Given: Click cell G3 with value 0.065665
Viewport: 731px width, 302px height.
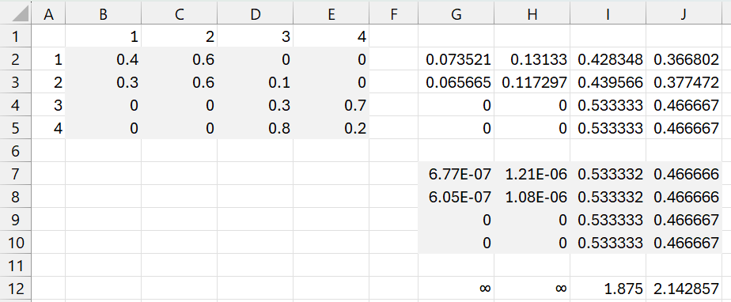Looking at the screenshot, I should pos(456,81).
